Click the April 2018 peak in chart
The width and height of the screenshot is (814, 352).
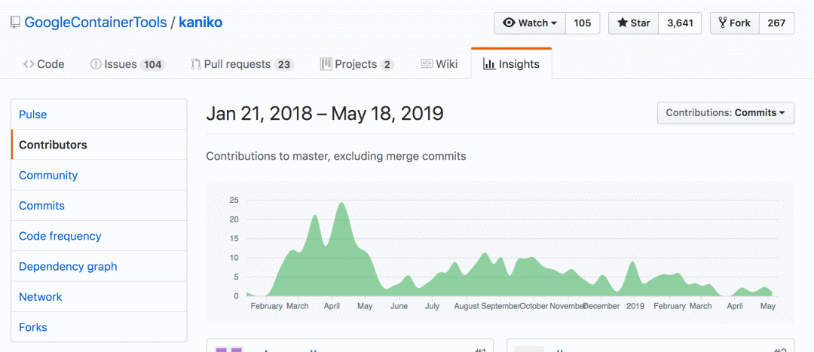click(x=341, y=204)
